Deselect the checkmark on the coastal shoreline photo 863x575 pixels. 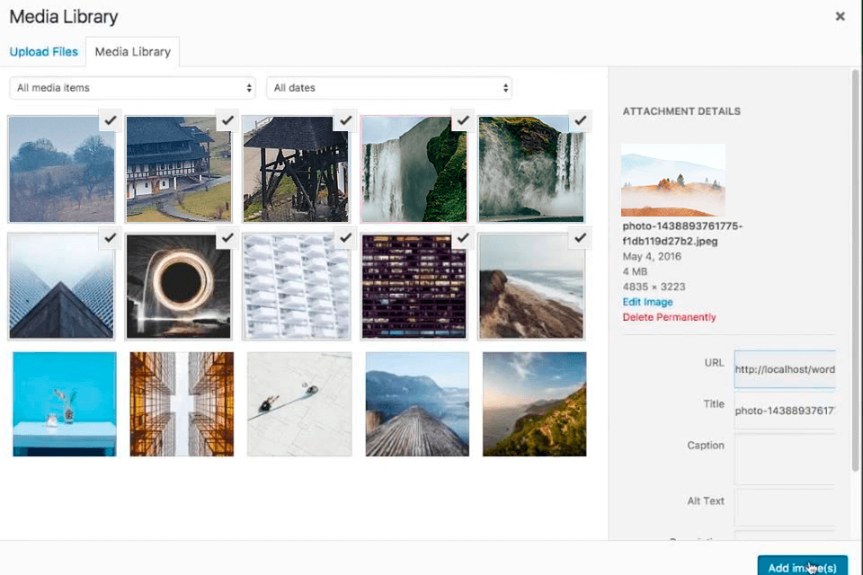pyautogui.click(x=580, y=238)
